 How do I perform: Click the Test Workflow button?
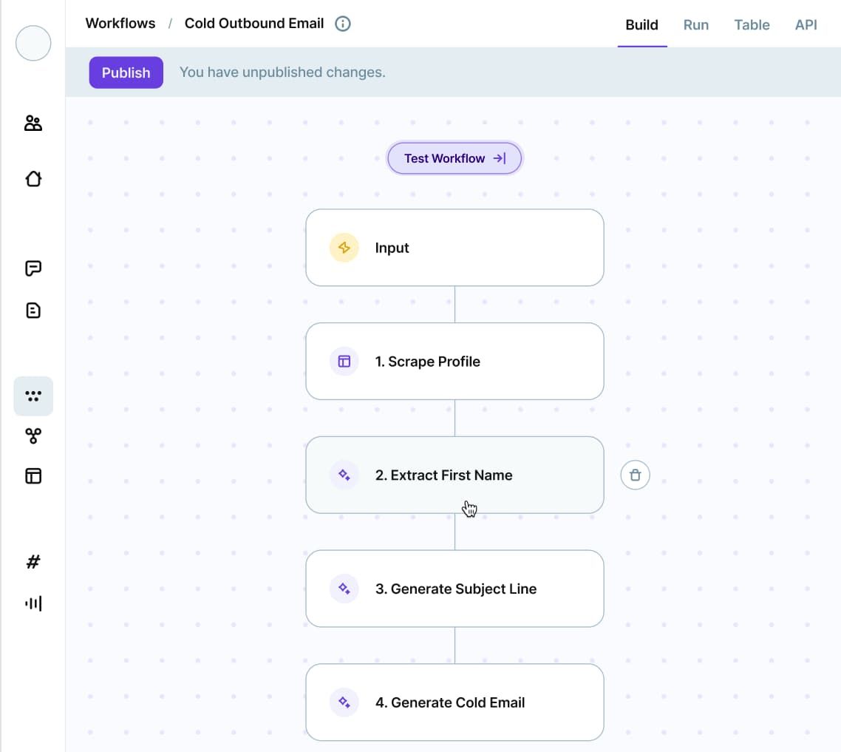coord(454,158)
